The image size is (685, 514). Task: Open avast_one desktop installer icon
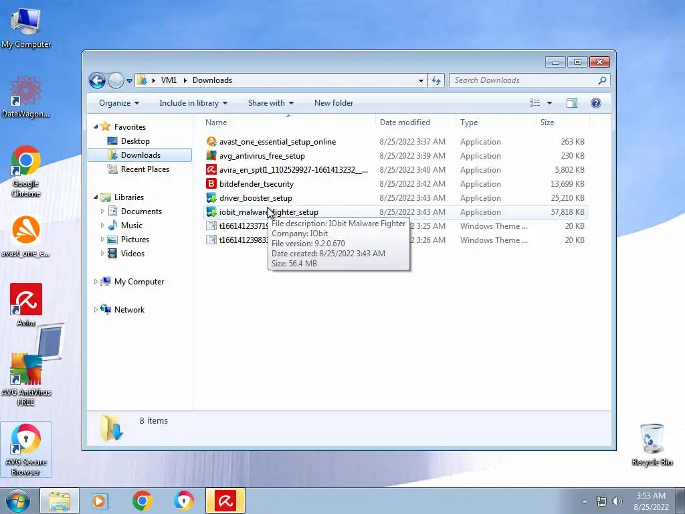[x=26, y=236]
